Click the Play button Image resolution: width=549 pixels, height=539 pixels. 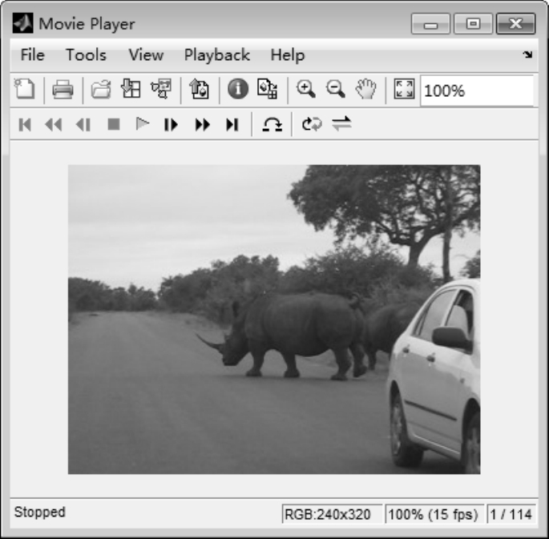(x=142, y=124)
